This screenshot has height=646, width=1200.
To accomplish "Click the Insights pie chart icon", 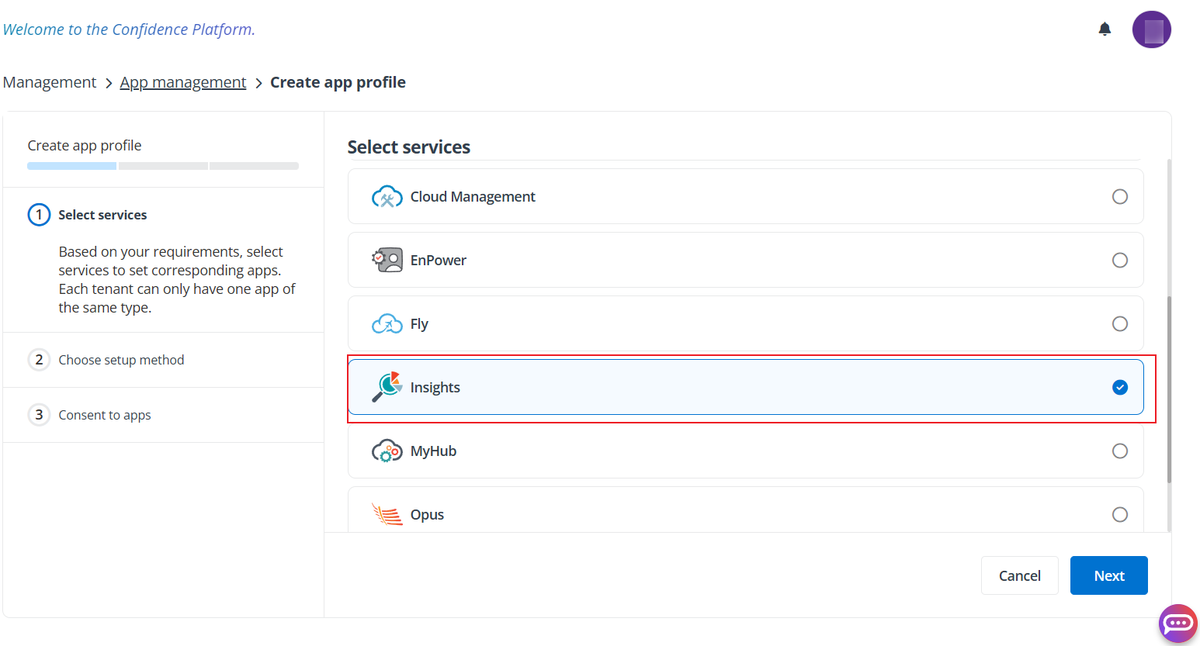I will [386, 386].
